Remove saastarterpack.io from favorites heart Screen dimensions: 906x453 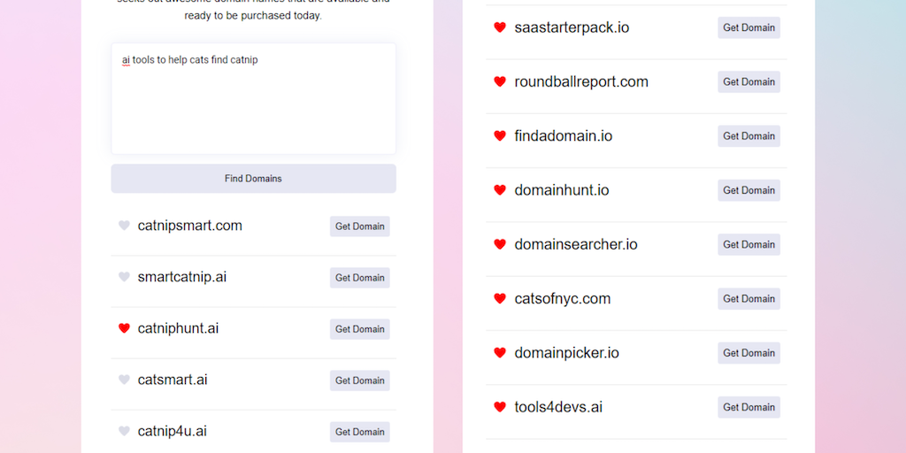(x=500, y=27)
